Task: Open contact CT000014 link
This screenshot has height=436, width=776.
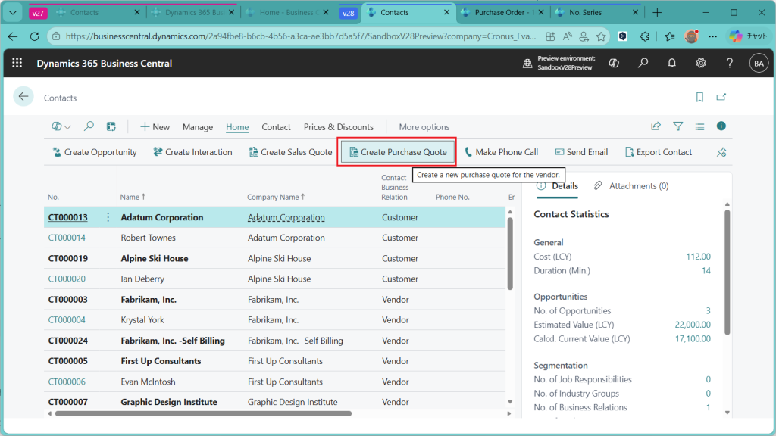Action: 67,238
